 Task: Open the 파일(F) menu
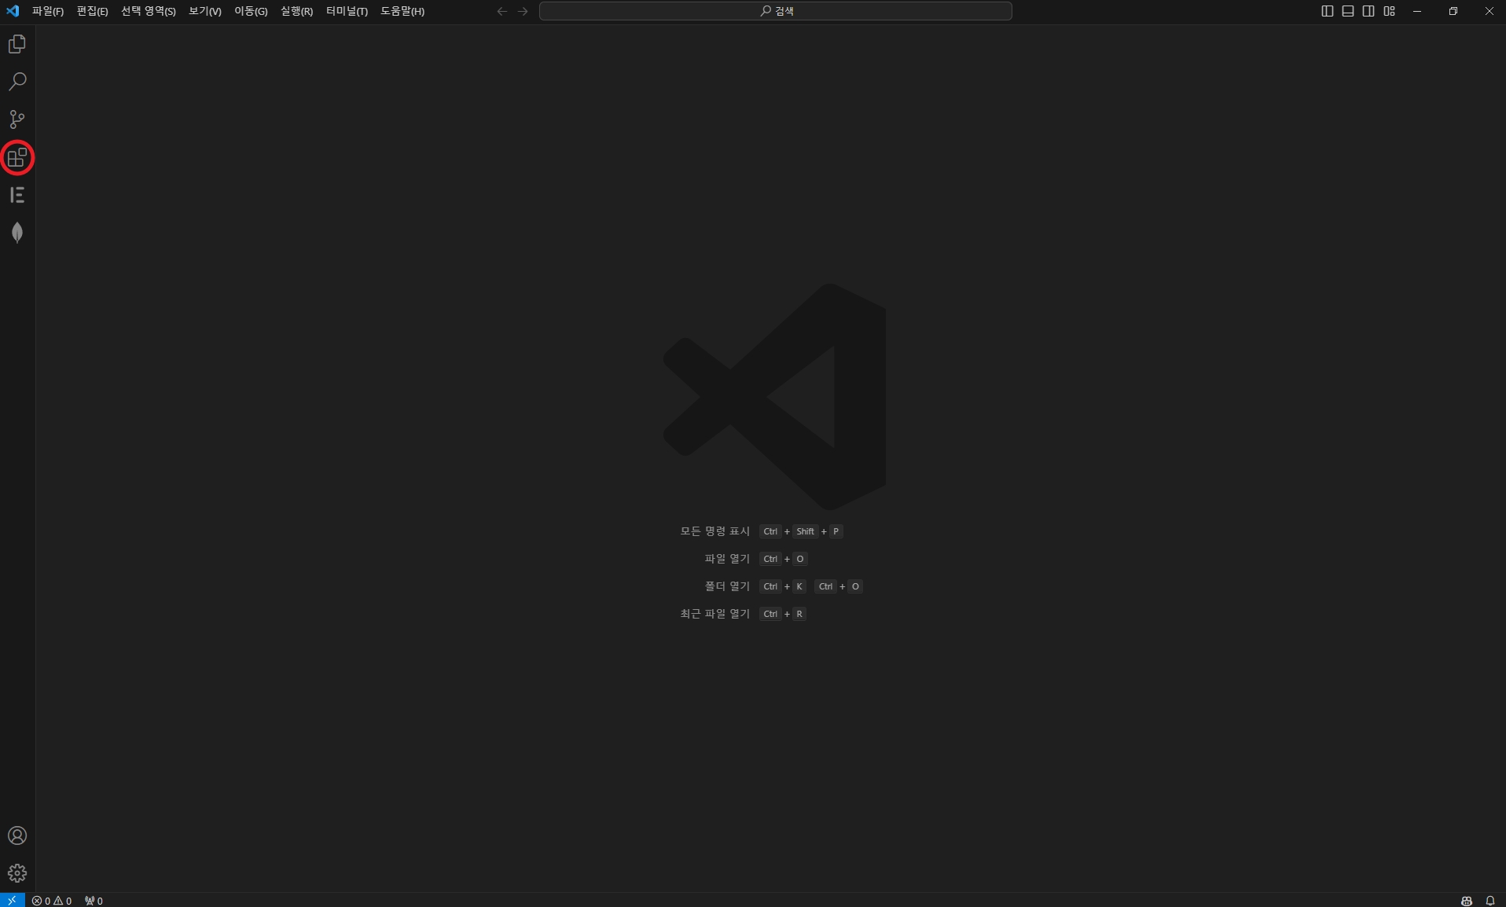[x=48, y=11]
